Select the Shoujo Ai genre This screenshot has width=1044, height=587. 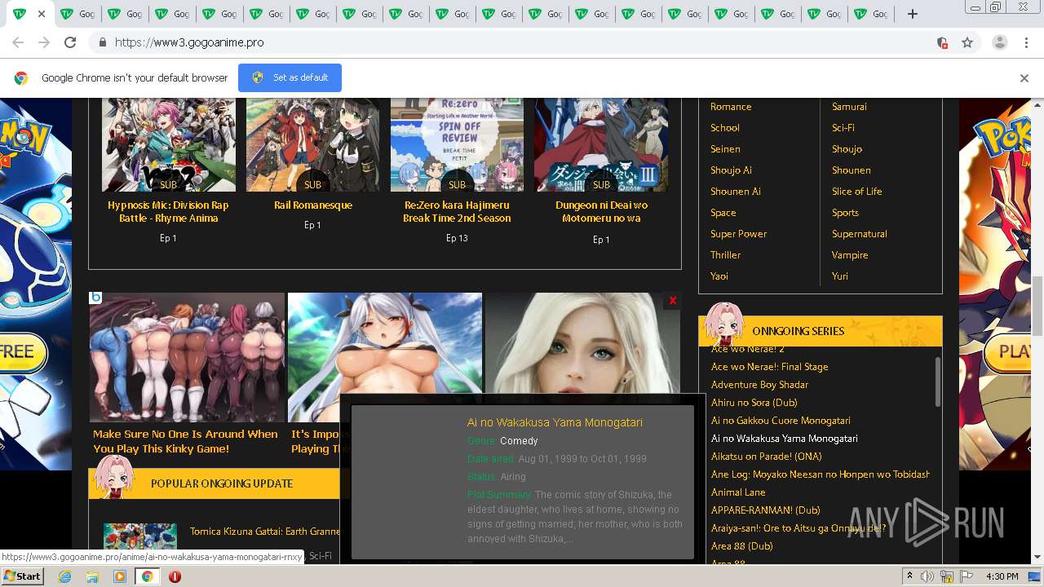click(x=731, y=170)
